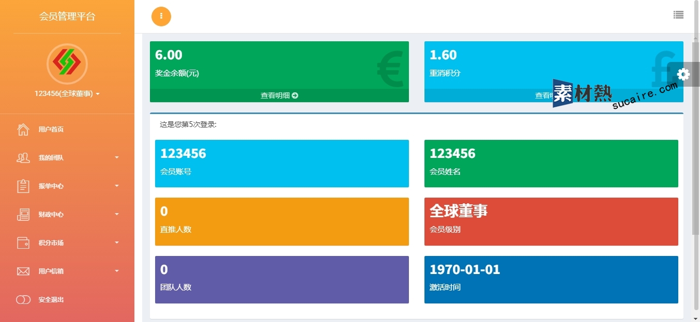The width and height of the screenshot is (700, 322).
Task: Click the circular logo avatar
Action: [67, 64]
